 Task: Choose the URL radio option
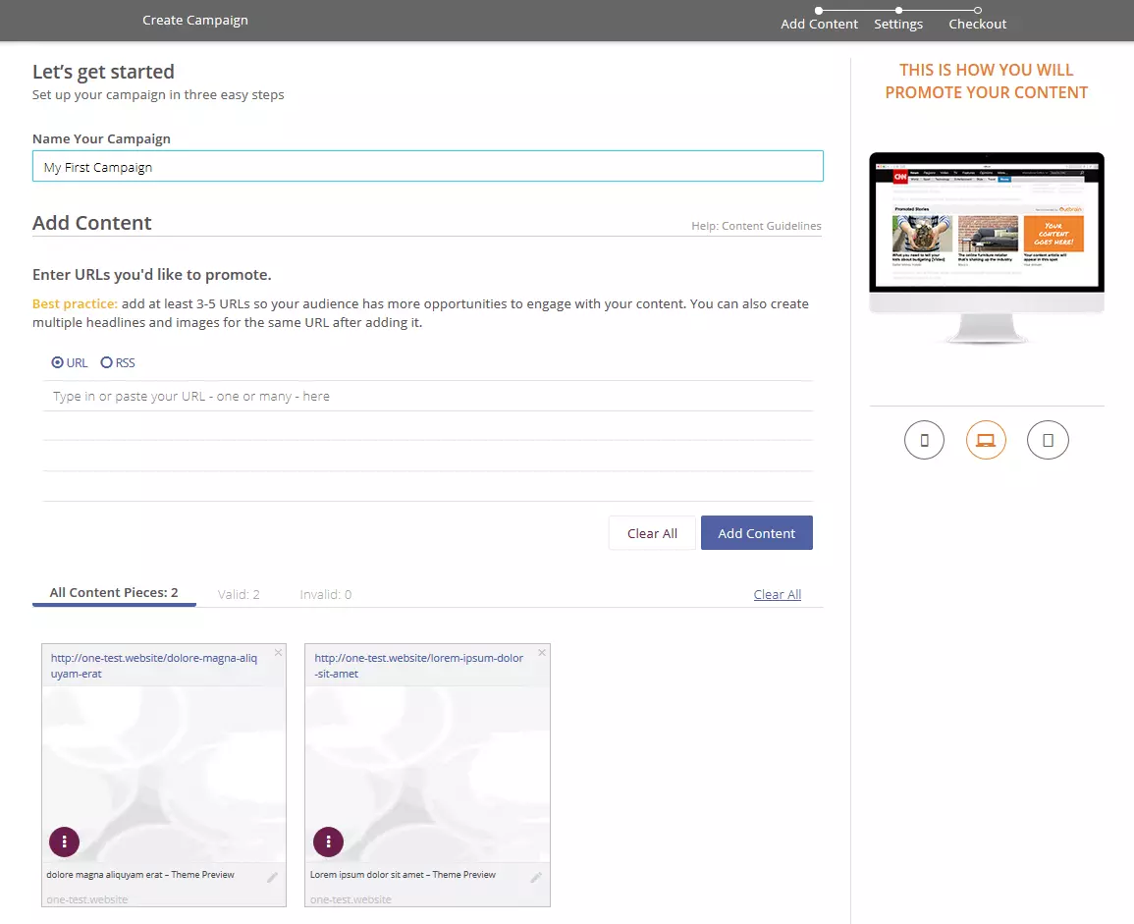click(58, 363)
